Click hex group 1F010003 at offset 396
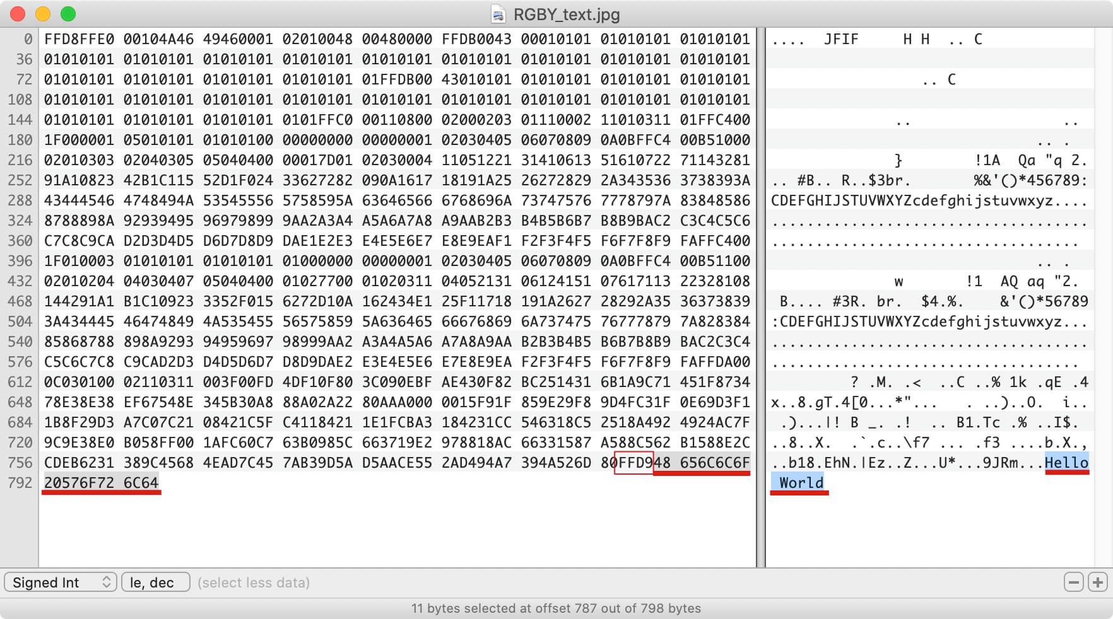 click(x=79, y=261)
